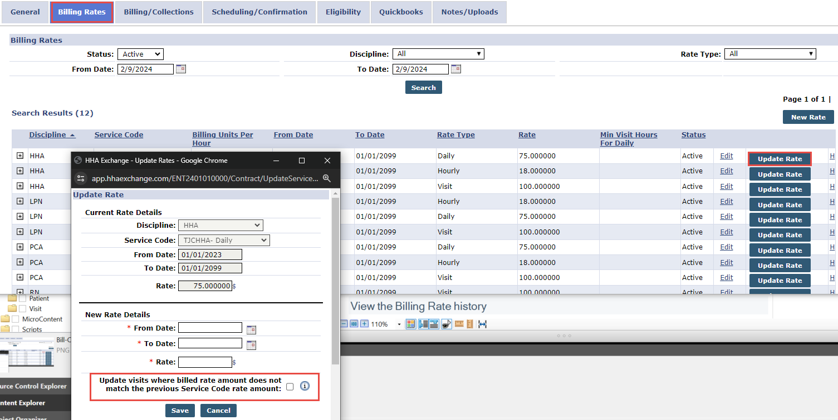Open the Notes/Uploads tab
The image size is (838, 420).
469,12
